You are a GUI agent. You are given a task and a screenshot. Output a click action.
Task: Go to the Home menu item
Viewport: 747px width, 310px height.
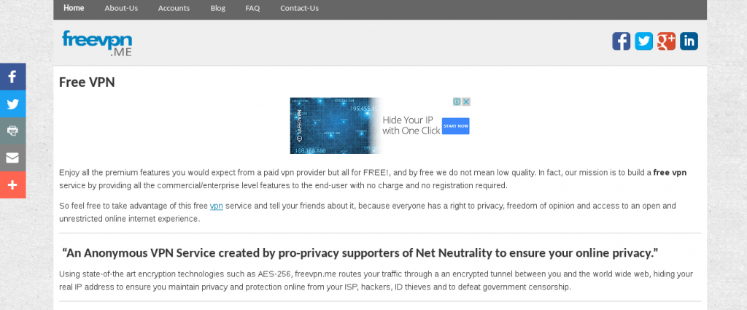(x=74, y=9)
